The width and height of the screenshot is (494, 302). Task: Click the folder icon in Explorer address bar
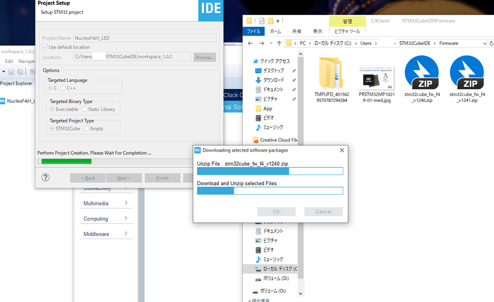tap(289, 43)
